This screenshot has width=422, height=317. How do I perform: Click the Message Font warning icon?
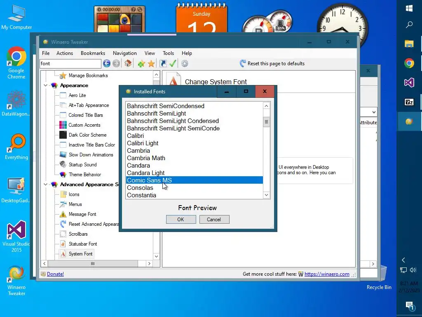tap(63, 214)
